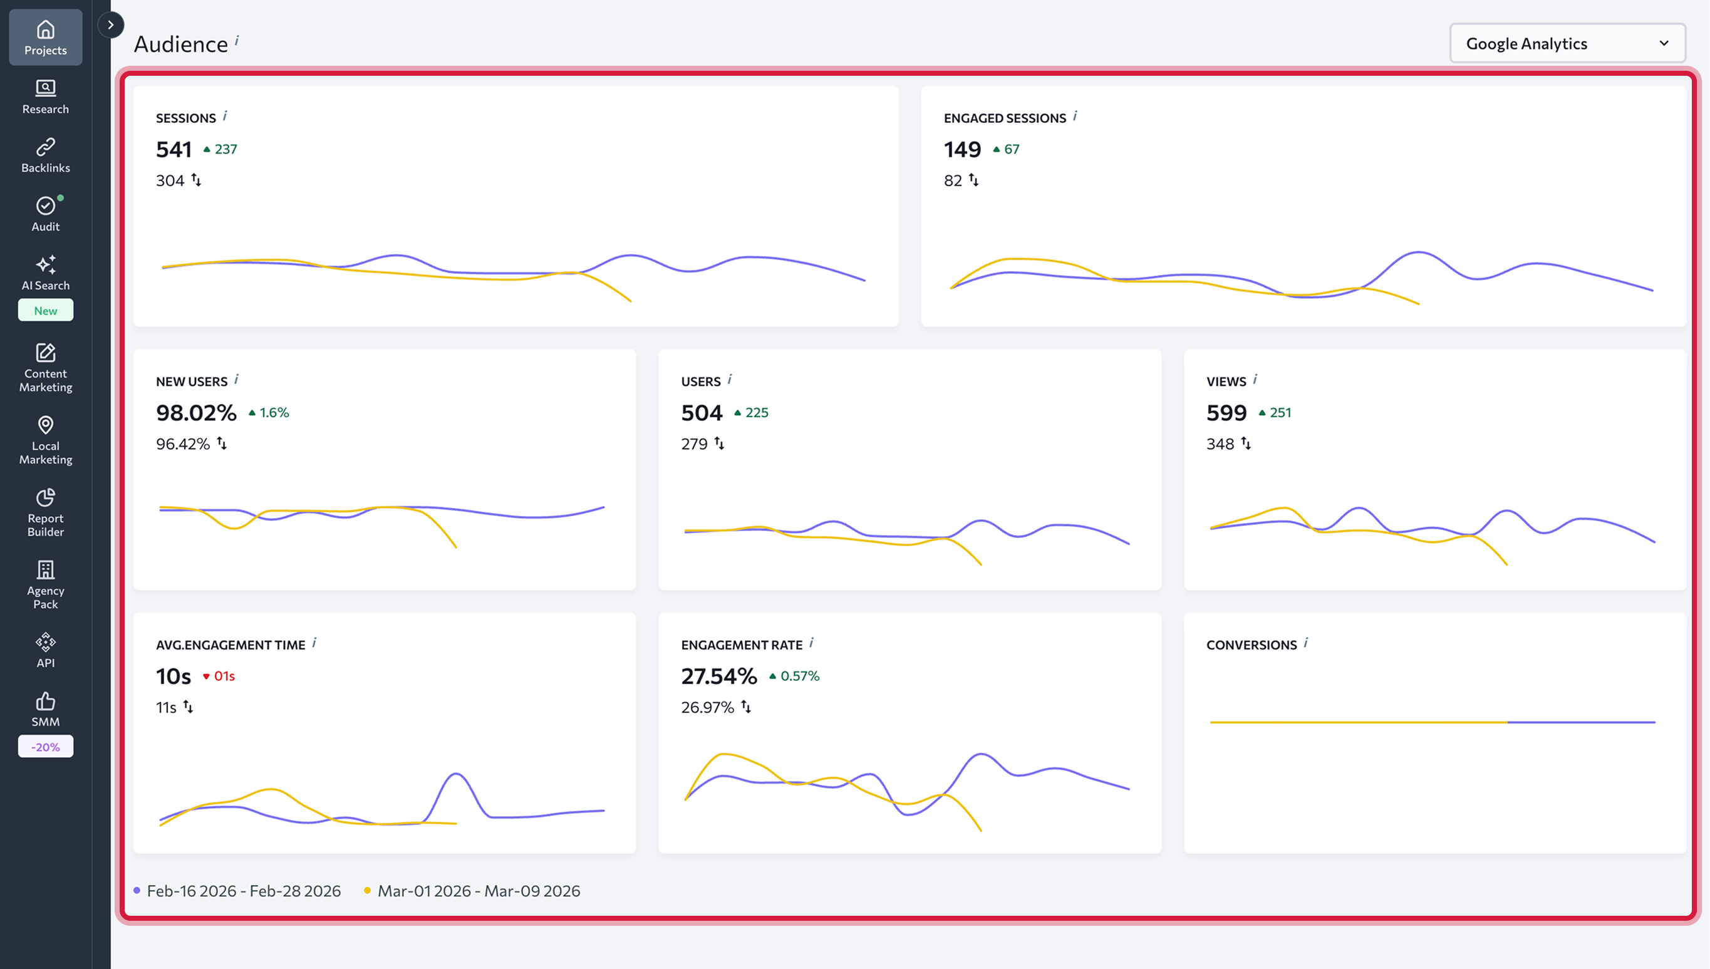Viewport: 1710px width, 969px height.
Task: Toggle the comparison swap under Users
Action: pos(720,443)
